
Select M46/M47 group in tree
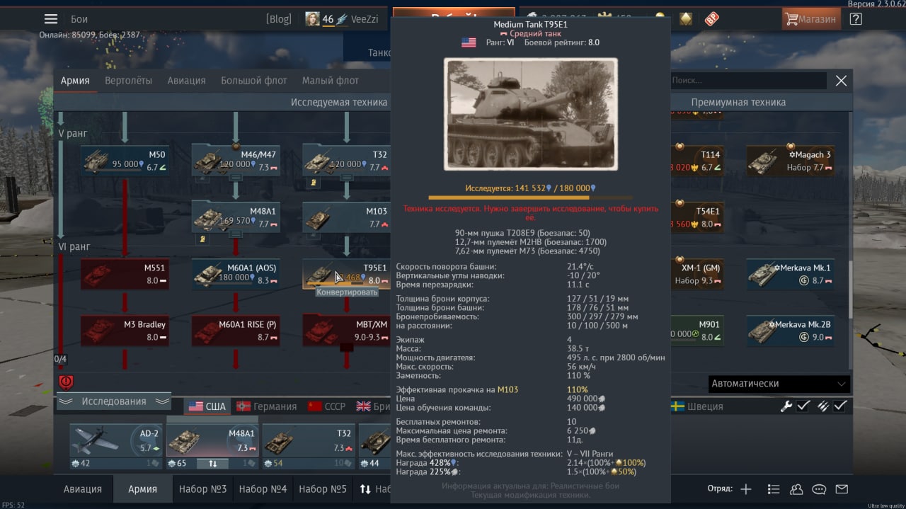pyautogui.click(x=236, y=161)
